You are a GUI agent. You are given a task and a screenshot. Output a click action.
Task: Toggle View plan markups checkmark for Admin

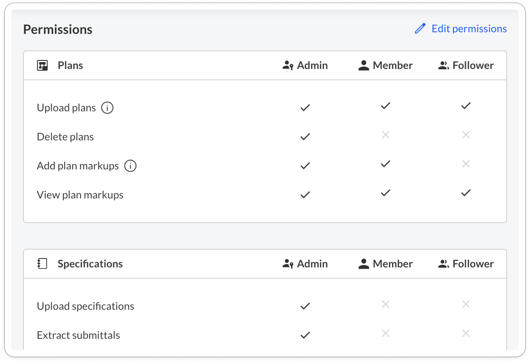[x=305, y=195]
